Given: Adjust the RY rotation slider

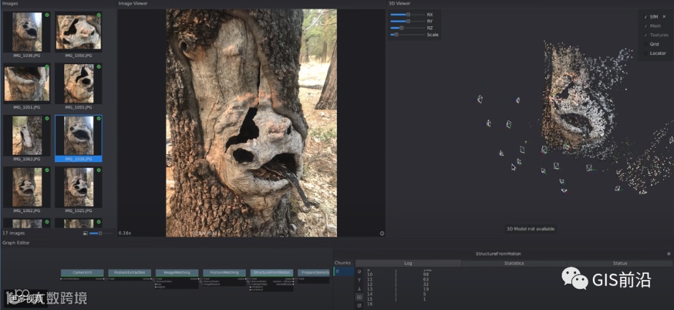Looking at the screenshot, I should (407, 21).
